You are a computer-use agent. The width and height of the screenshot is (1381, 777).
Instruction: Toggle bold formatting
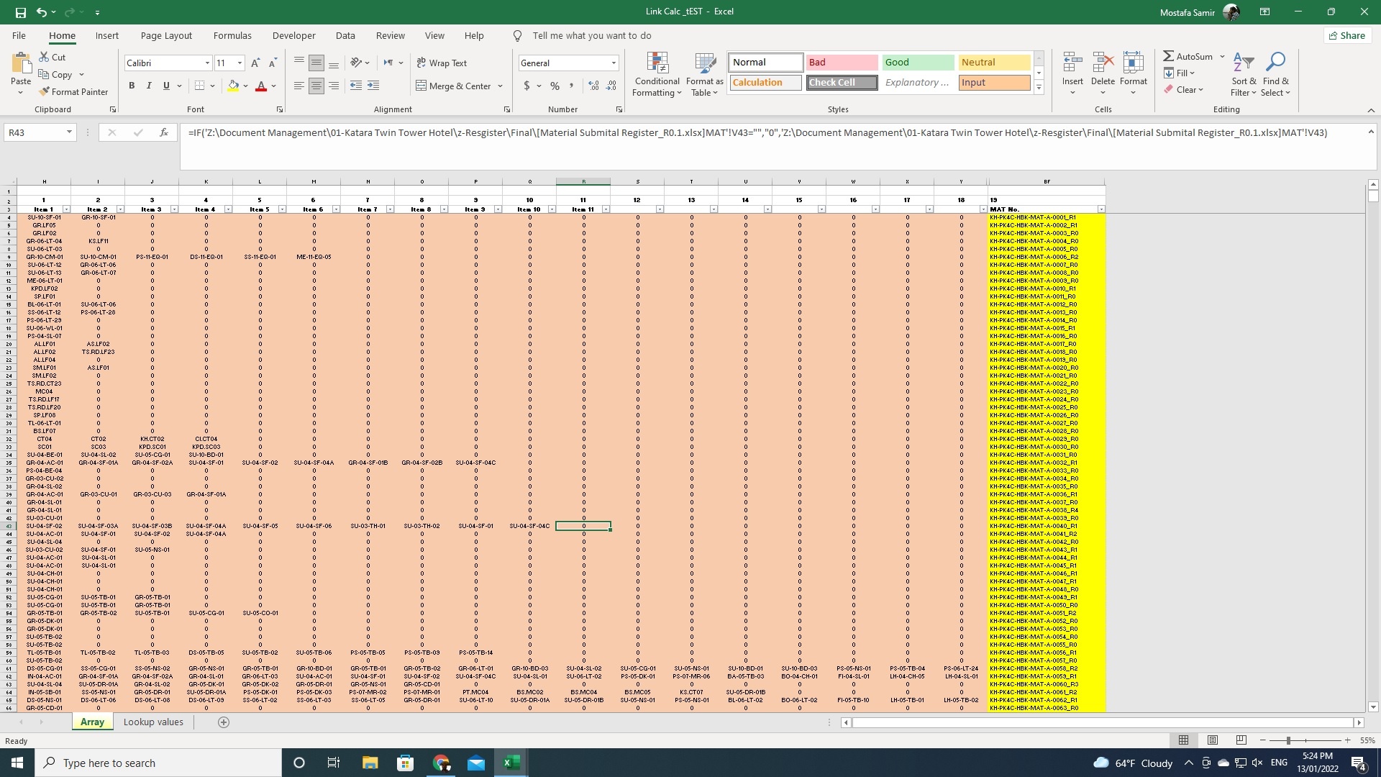tap(132, 86)
